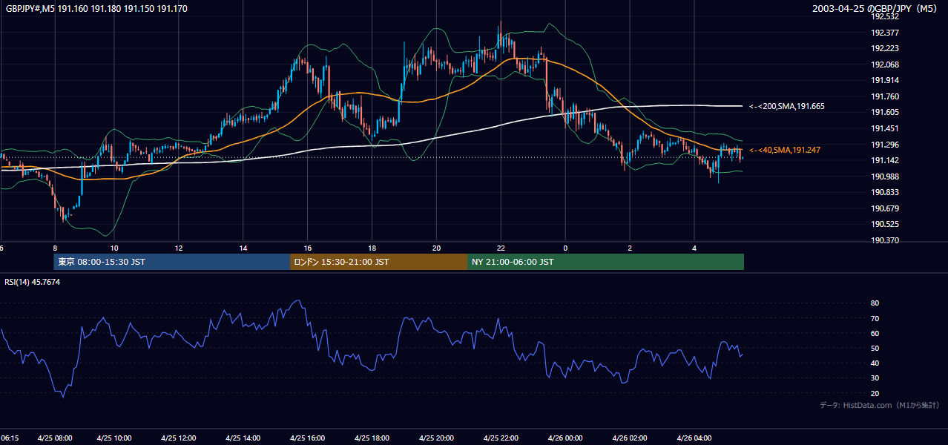This screenshot has height=445, width=948.
Task: Click RSI scale value 60
Action: pyautogui.click(x=875, y=333)
